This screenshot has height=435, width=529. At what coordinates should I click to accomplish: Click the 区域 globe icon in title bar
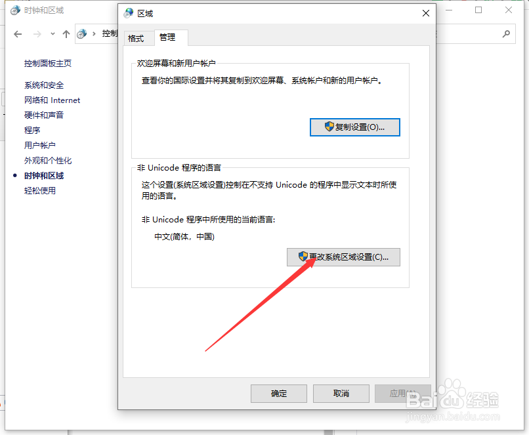[x=129, y=13]
